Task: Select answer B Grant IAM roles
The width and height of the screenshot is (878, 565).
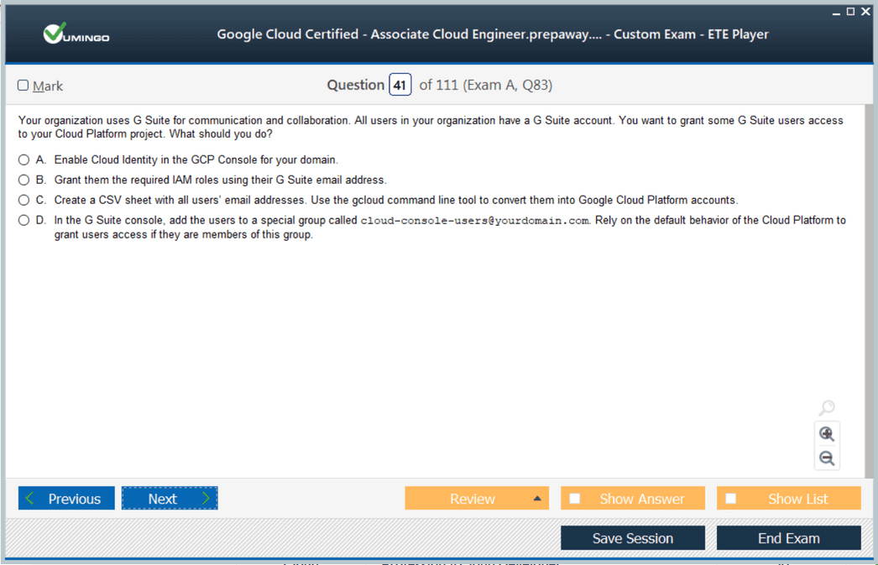Action: point(24,180)
